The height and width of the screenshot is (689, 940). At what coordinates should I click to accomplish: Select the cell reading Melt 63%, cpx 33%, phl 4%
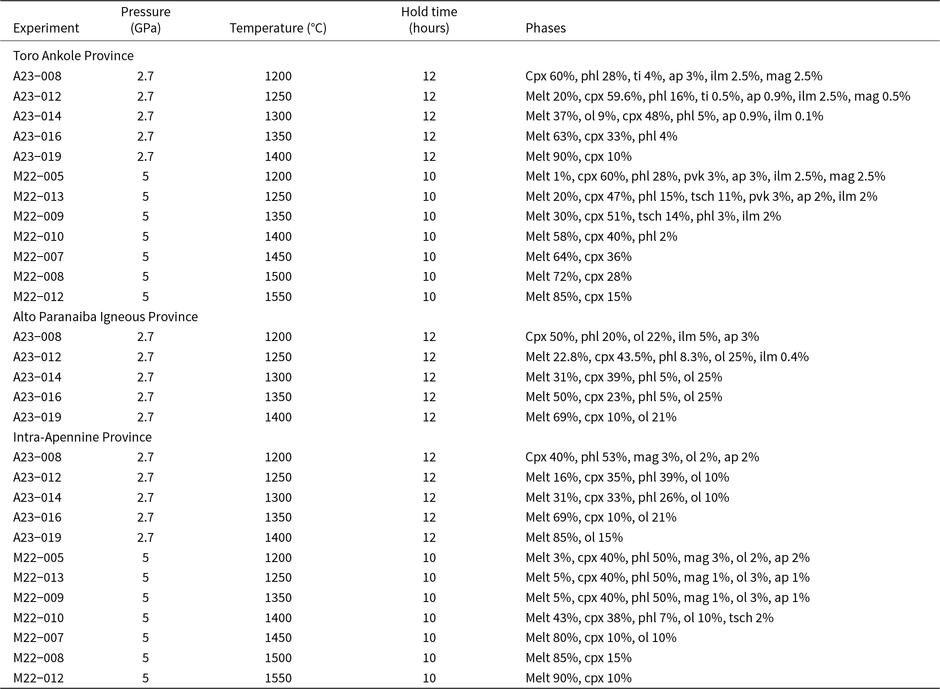click(601, 136)
